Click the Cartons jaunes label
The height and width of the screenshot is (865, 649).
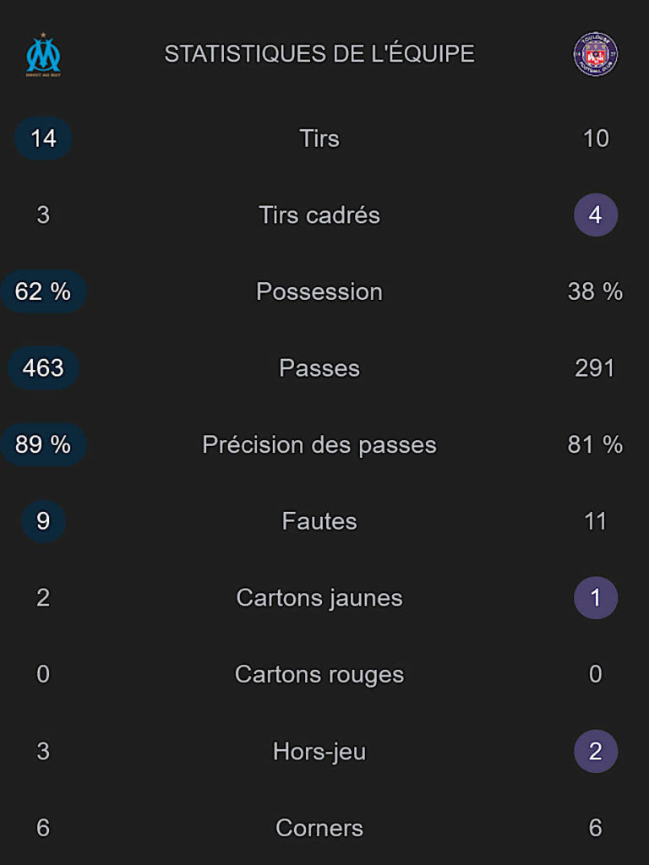click(x=319, y=598)
